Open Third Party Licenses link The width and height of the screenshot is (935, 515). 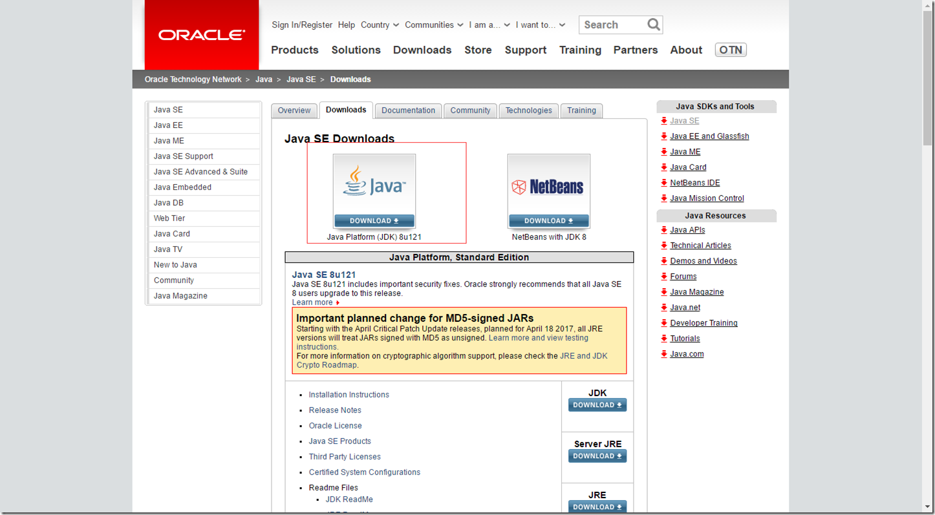point(345,457)
